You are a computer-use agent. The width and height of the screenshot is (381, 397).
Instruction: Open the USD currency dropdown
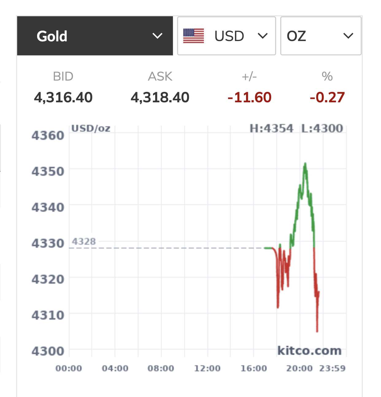[226, 36]
